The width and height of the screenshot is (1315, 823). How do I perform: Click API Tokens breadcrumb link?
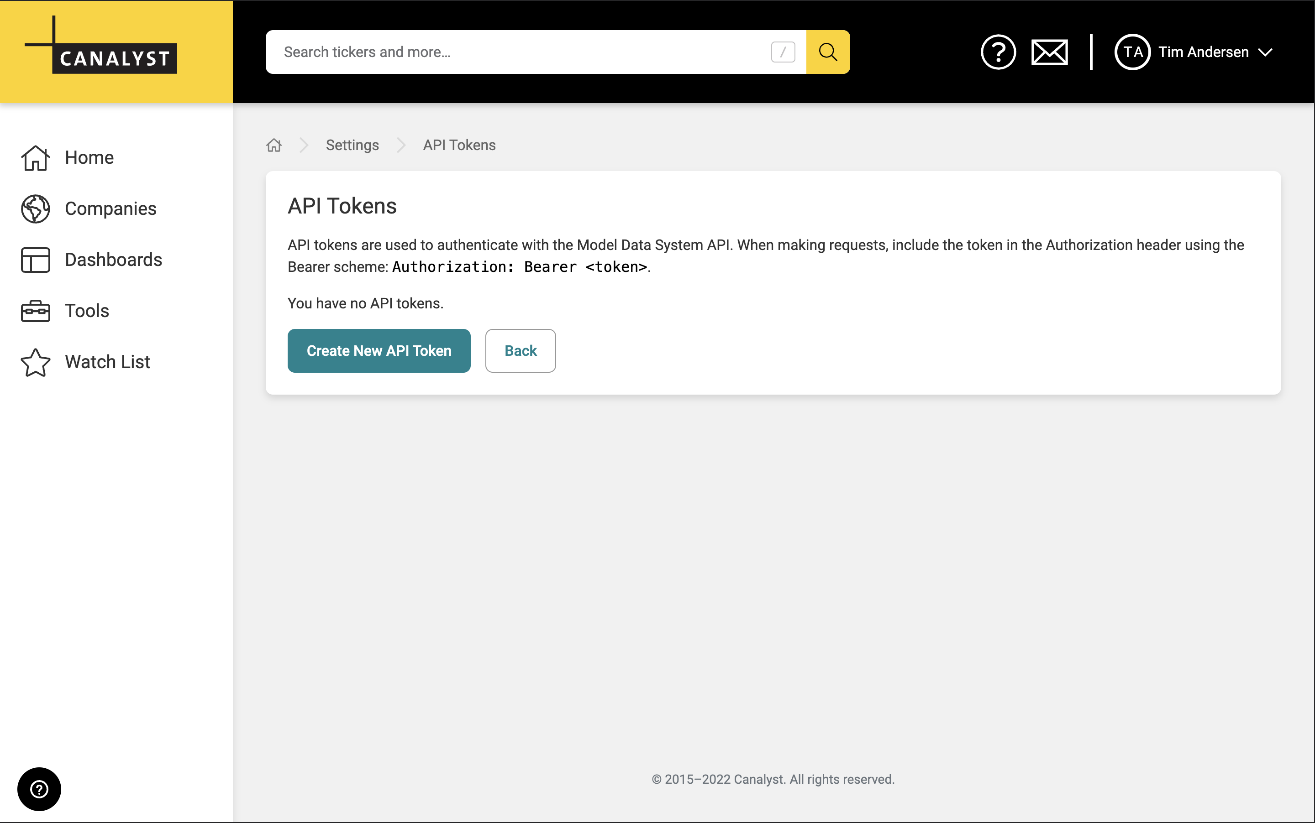[x=459, y=145]
